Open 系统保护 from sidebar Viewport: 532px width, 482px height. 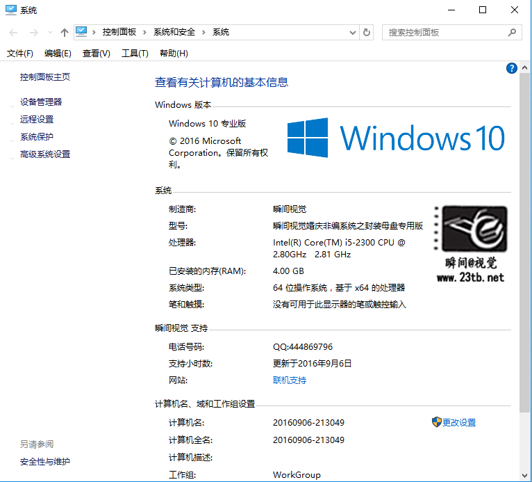click(x=37, y=137)
